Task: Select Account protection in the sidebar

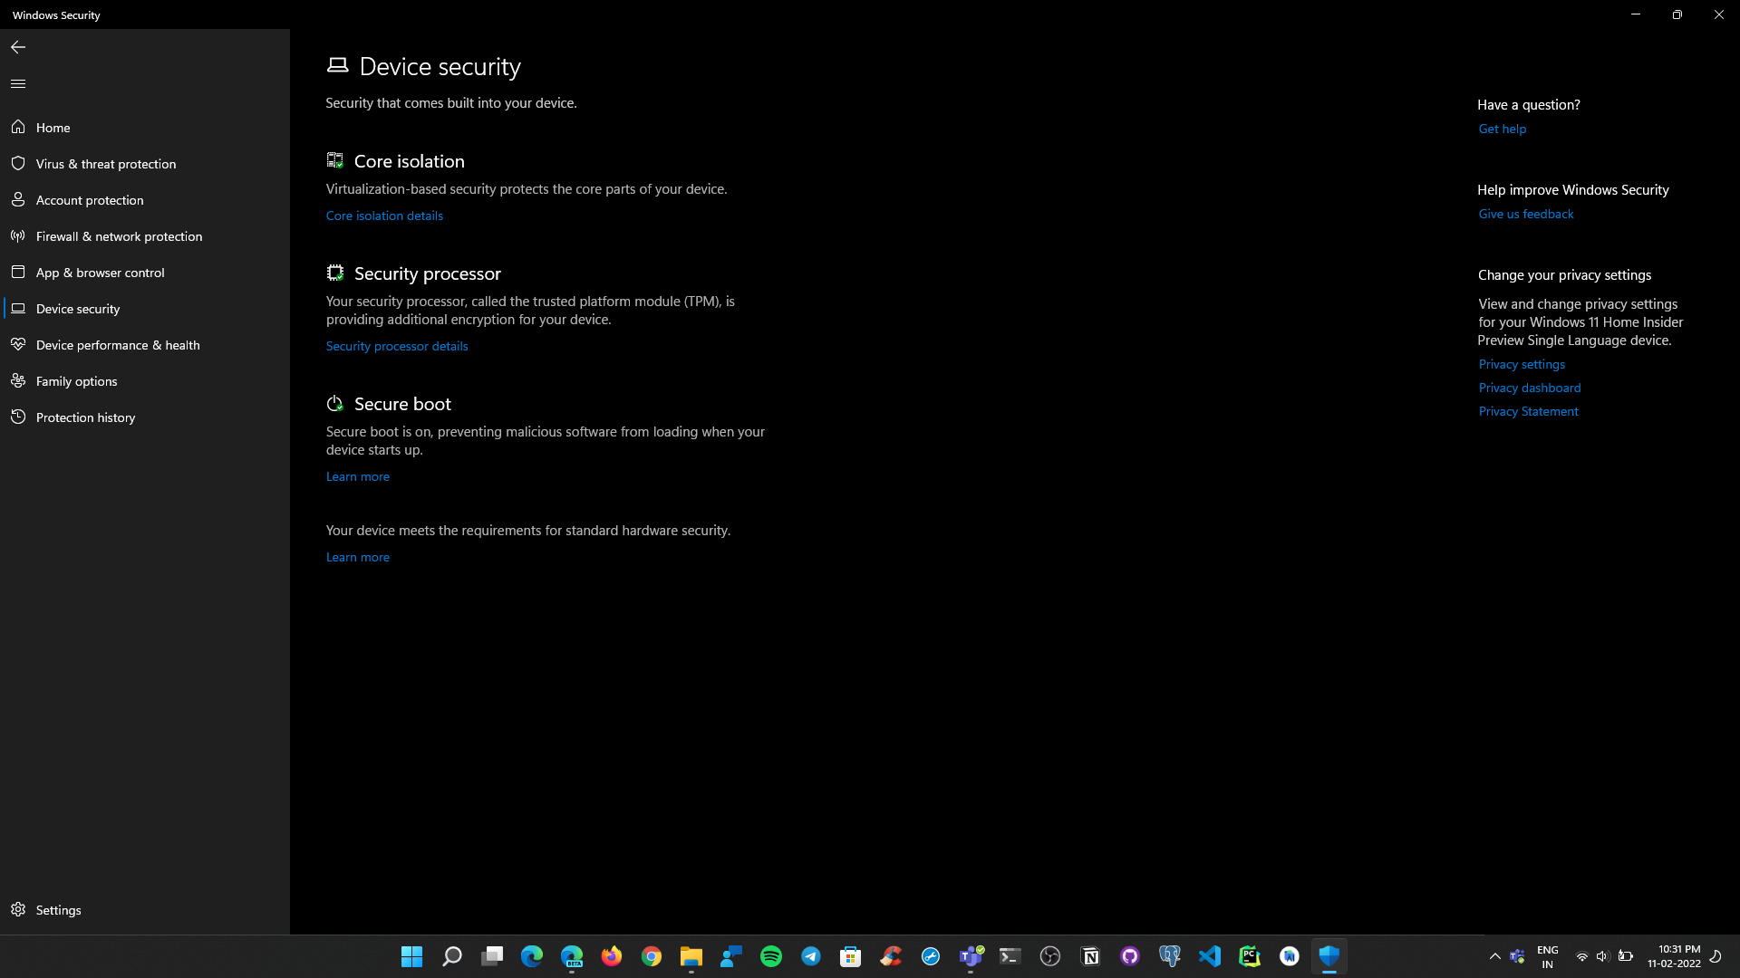Action: tap(89, 199)
